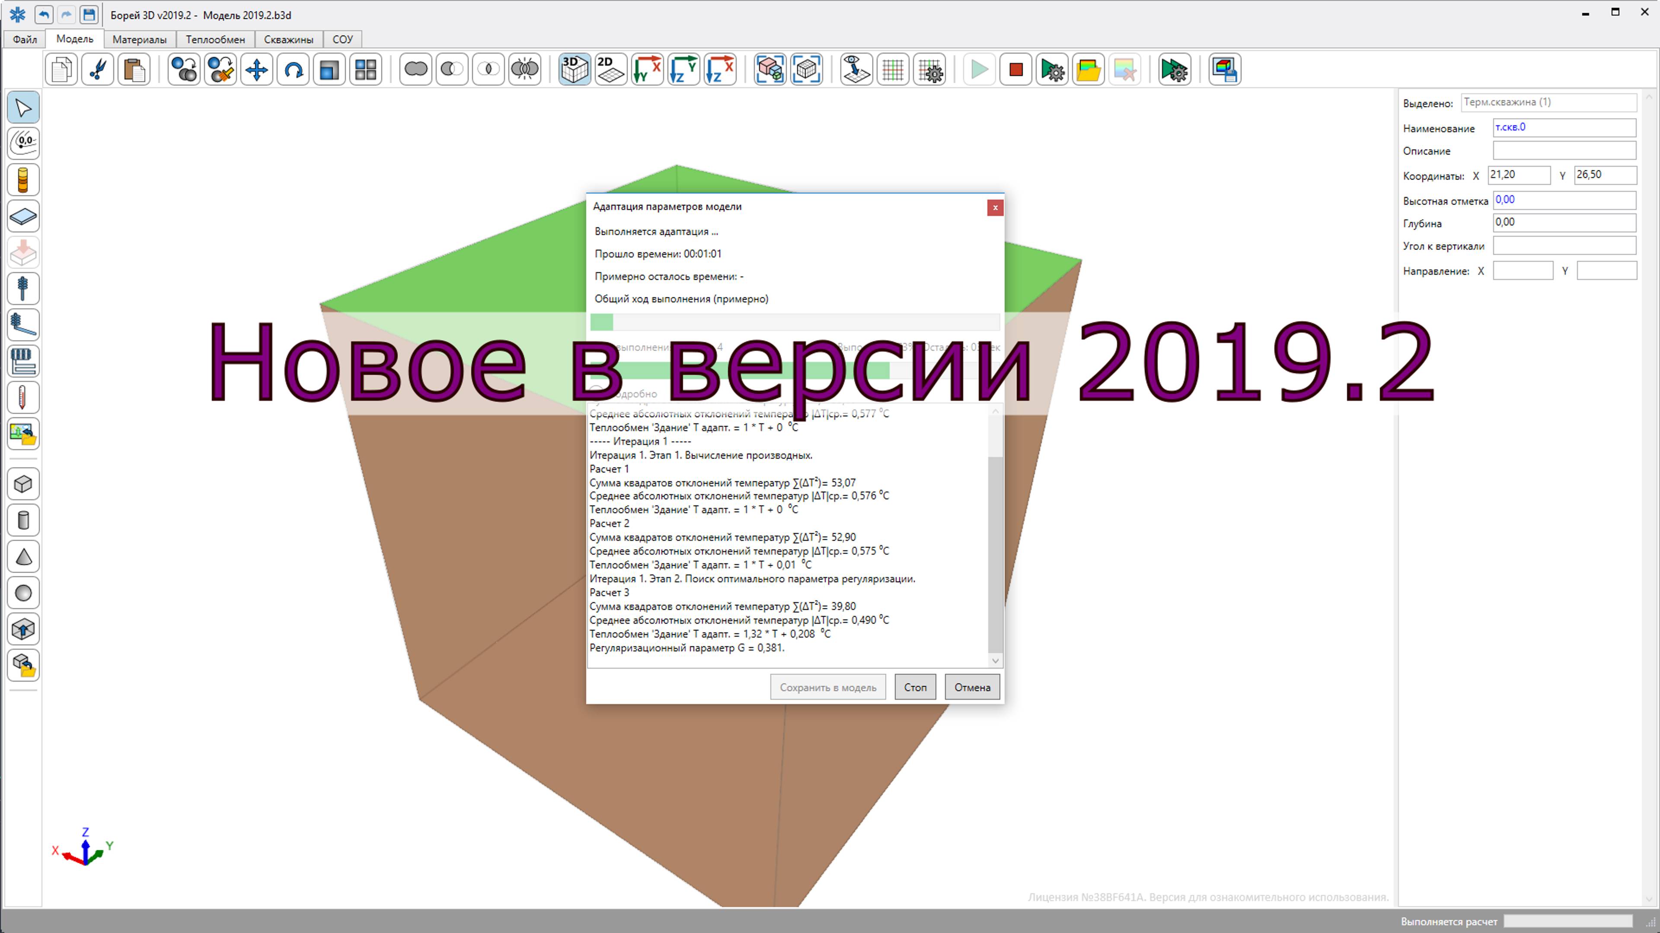
Task: Open calculation settings play-gear icon
Action: click(1052, 69)
